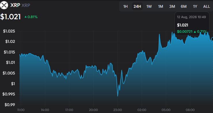Click the 14:00 time axis label

(45, 110)
